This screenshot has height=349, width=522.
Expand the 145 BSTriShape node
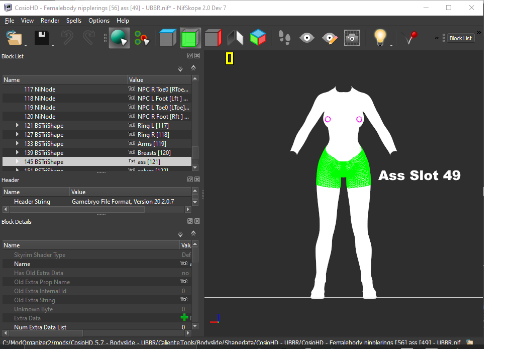(17, 161)
